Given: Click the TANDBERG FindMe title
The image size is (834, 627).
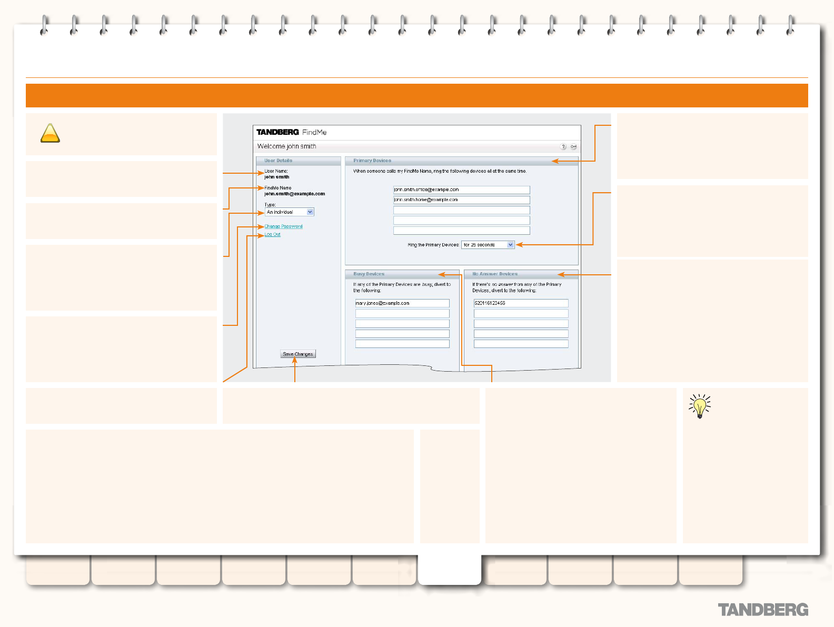Looking at the screenshot, I should click(292, 132).
